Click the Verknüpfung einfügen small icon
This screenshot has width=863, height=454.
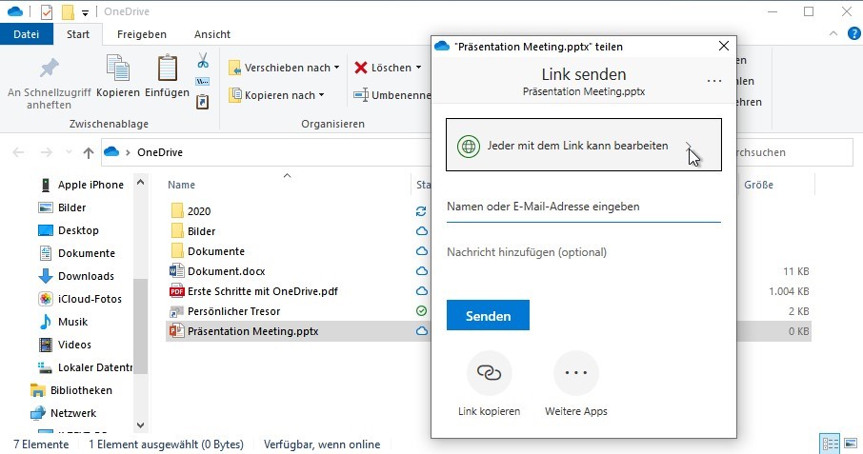pyautogui.click(x=203, y=102)
